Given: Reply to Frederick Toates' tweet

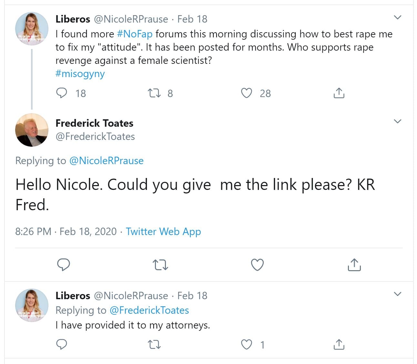Looking at the screenshot, I should click(x=64, y=265).
